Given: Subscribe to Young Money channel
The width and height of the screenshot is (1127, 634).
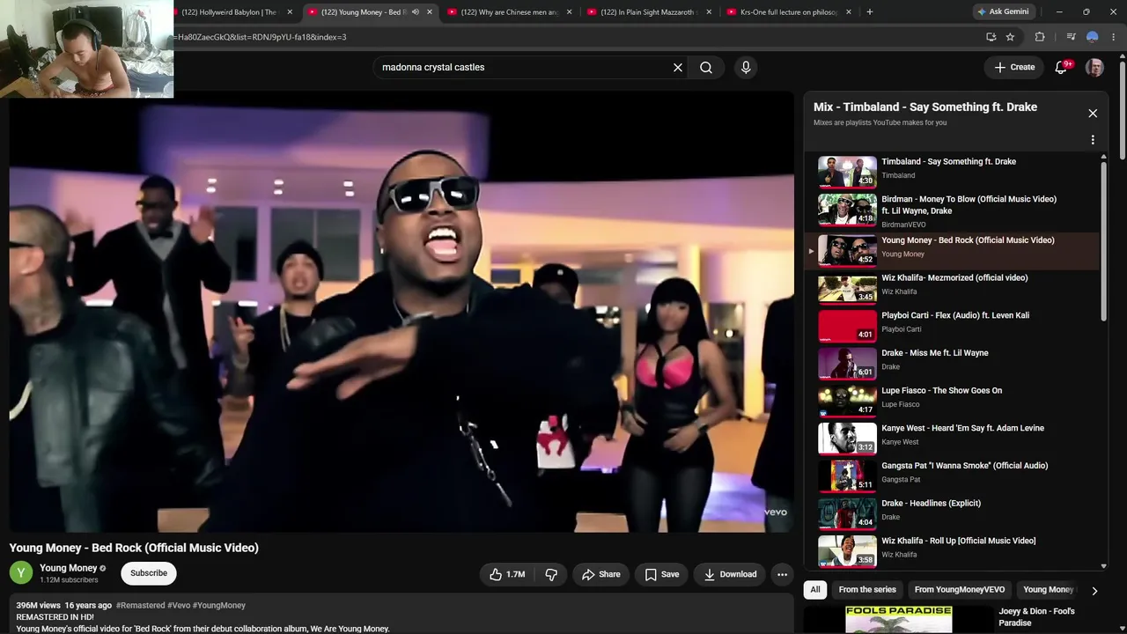Looking at the screenshot, I should tap(149, 573).
